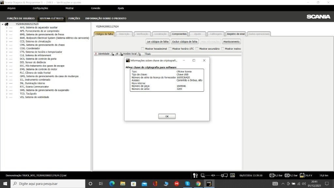The height and width of the screenshot is (188, 334).
Task: Click the computer-to-vehicle connection status icon
Action: coord(214,175)
